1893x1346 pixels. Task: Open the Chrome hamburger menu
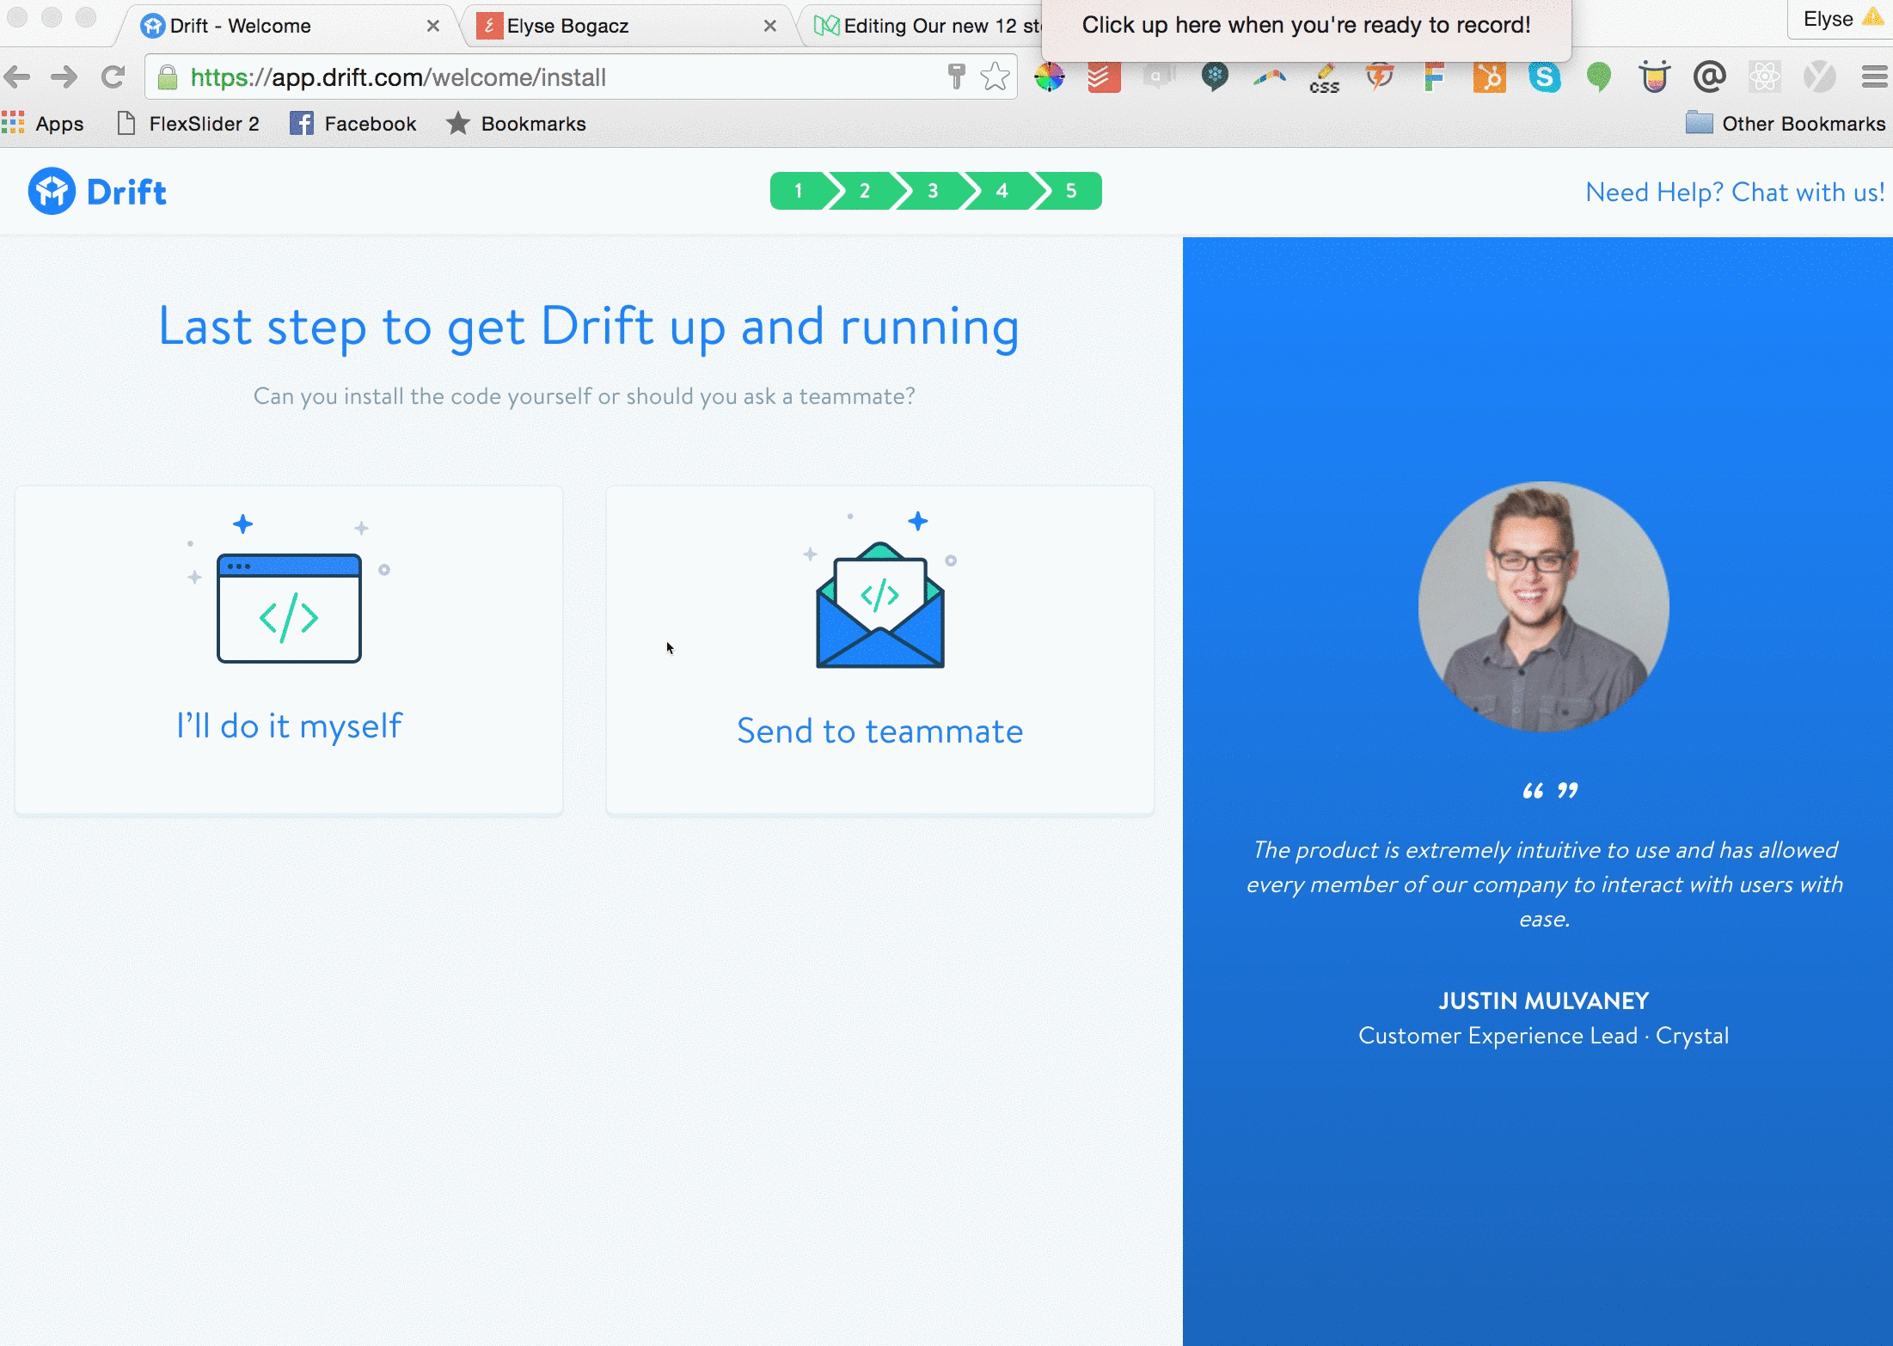pos(1873,77)
